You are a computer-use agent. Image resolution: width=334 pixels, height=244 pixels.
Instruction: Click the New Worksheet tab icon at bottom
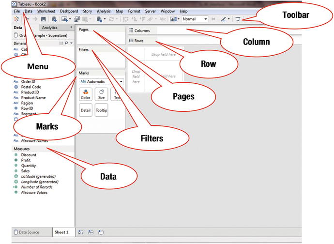[x=81, y=232]
